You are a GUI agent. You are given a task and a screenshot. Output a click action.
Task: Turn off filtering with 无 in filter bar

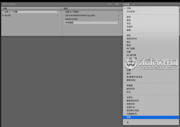[134, 5]
